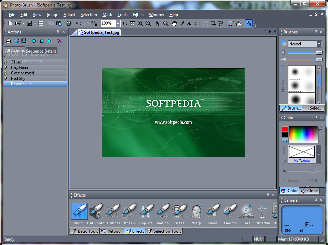Pick a color from the spectrum palette
Screen dimensions: 328x245
tap(303, 135)
